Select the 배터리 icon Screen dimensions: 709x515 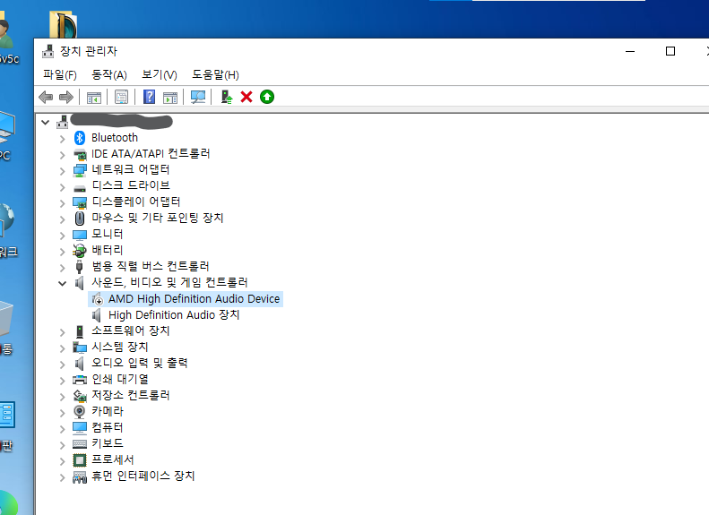80,250
